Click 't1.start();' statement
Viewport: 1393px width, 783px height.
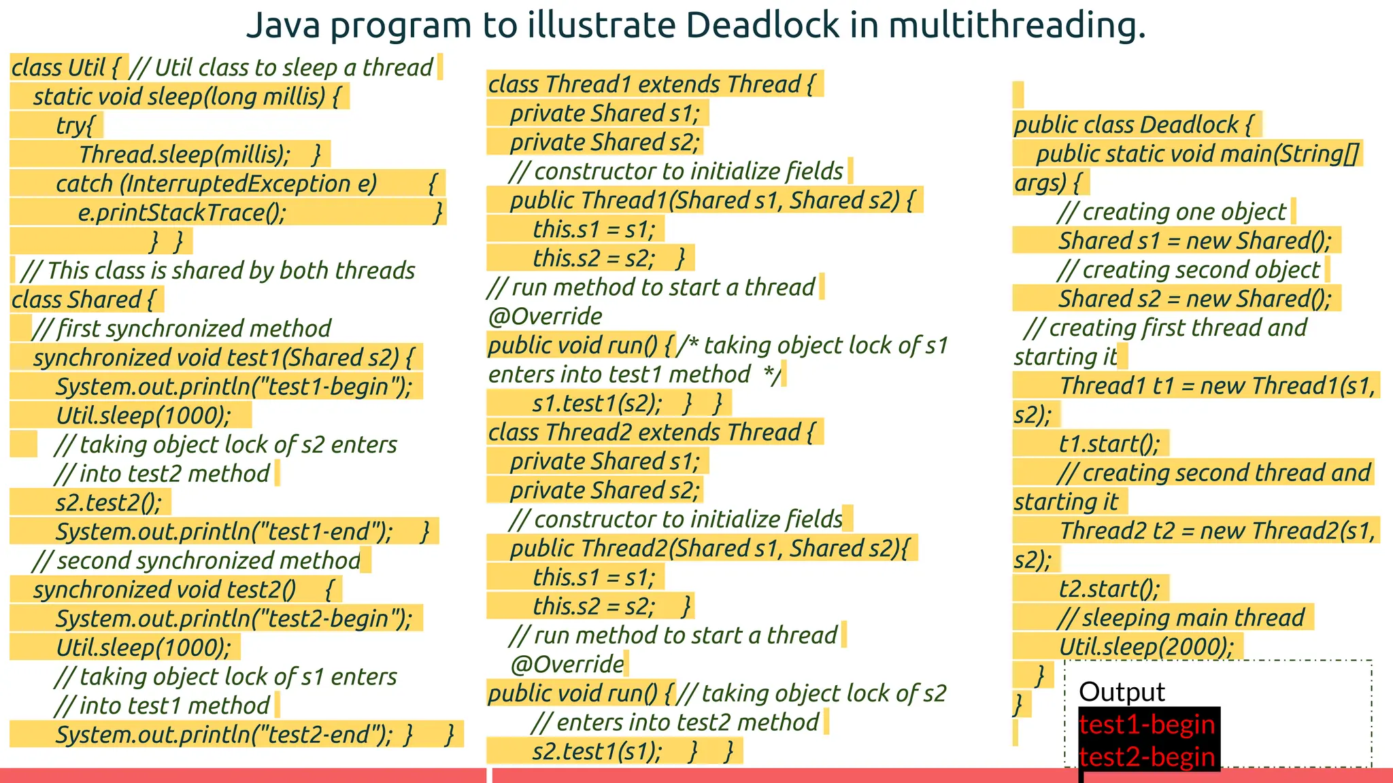(x=1109, y=444)
